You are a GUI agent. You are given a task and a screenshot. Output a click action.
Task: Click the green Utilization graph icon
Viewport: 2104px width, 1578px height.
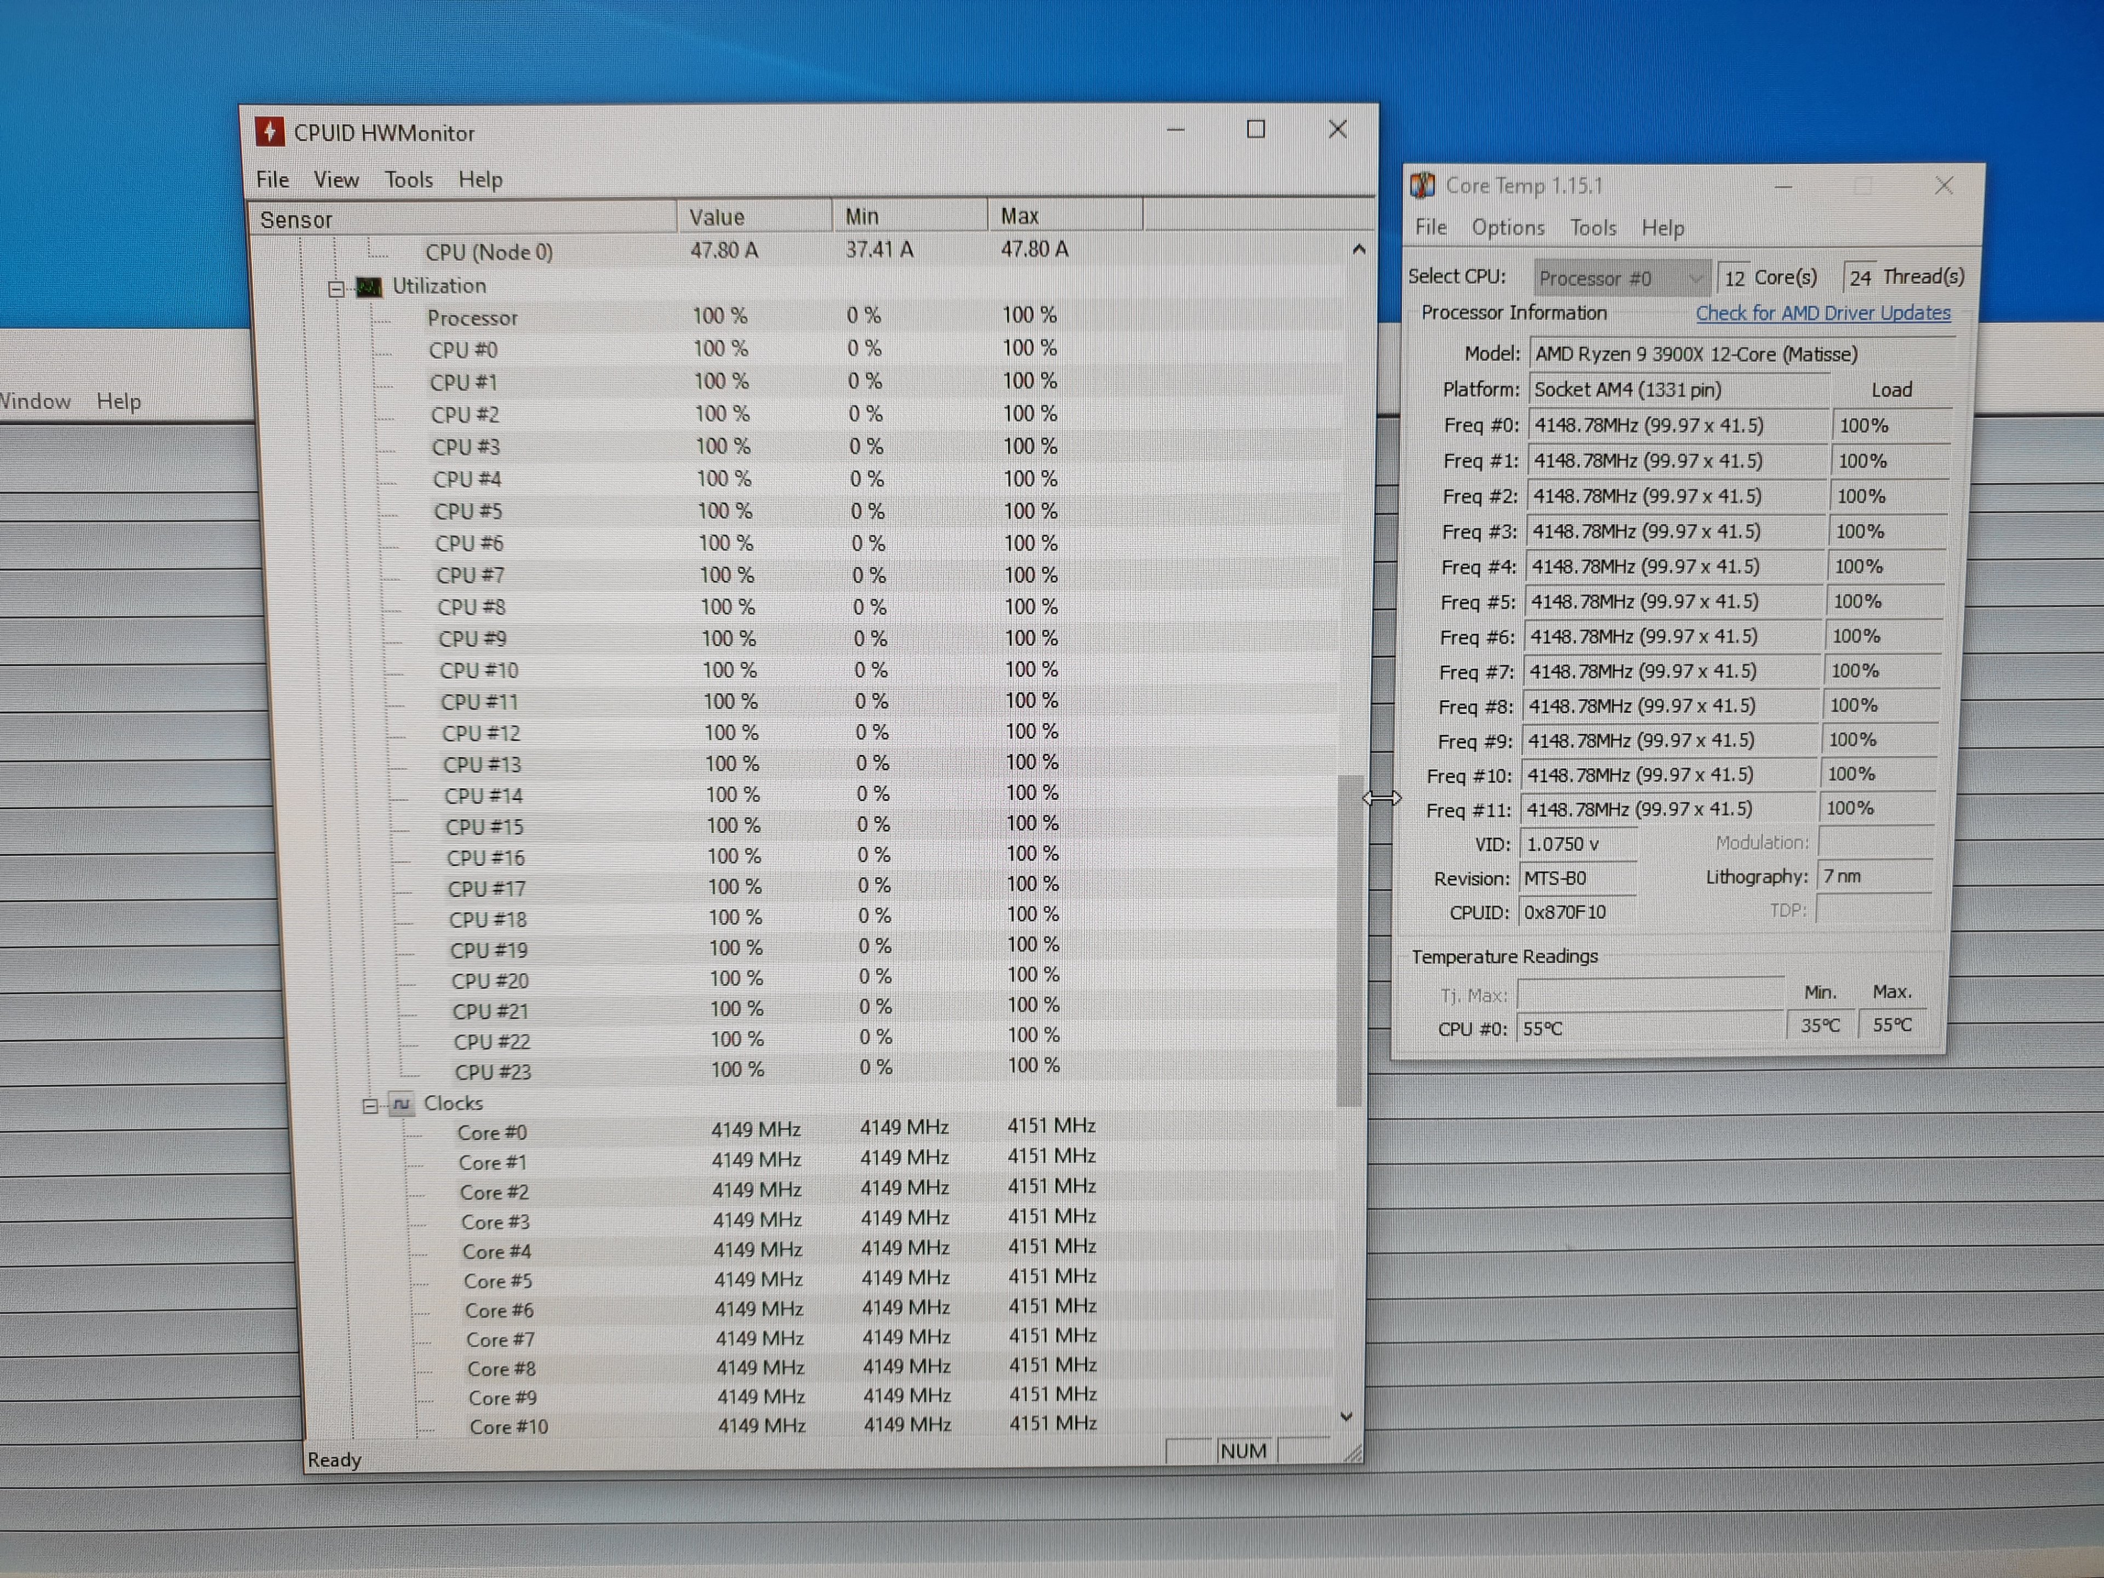(369, 287)
